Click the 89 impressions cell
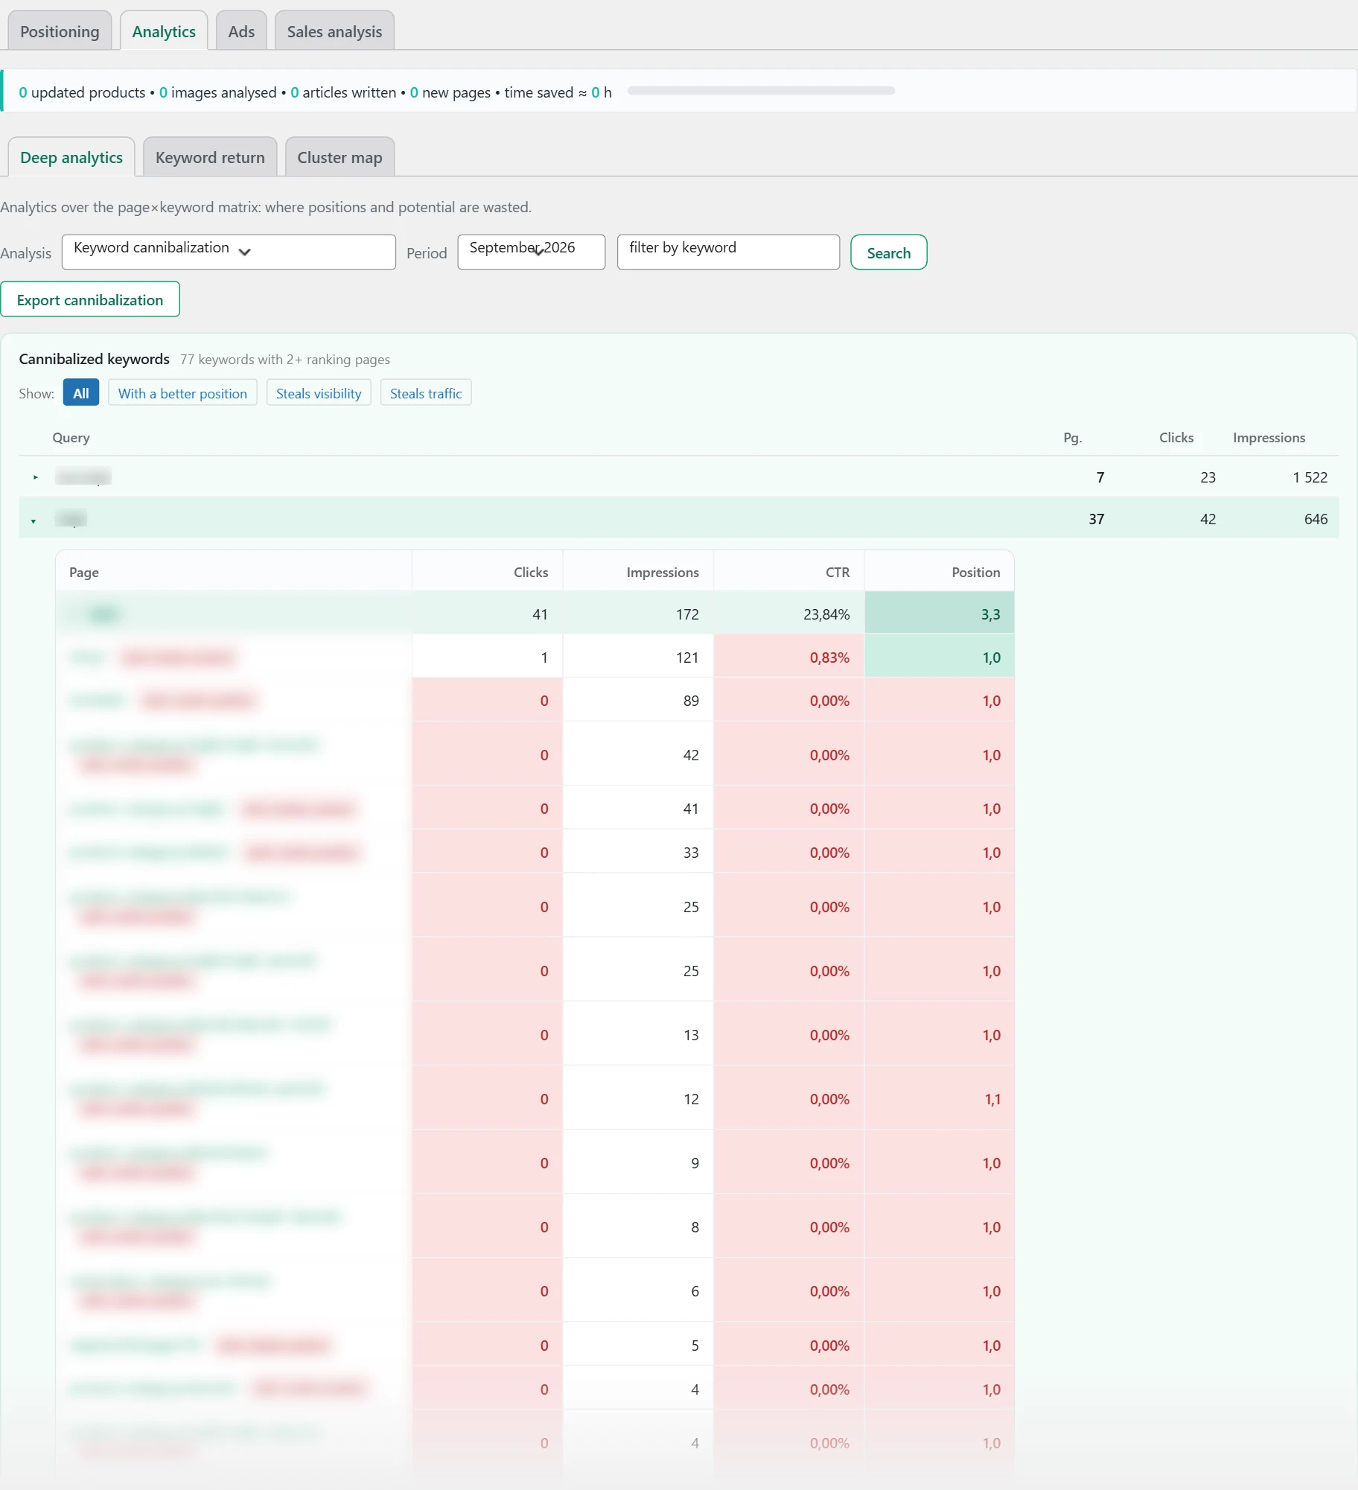Image resolution: width=1358 pixels, height=1490 pixels. pyautogui.click(x=638, y=701)
